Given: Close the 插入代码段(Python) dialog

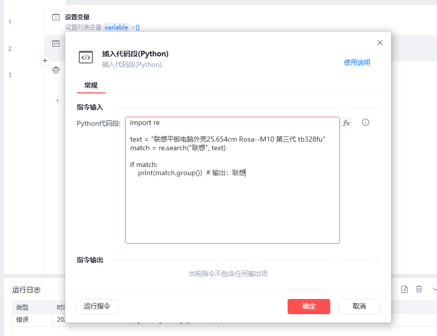Looking at the screenshot, I should pos(380,43).
